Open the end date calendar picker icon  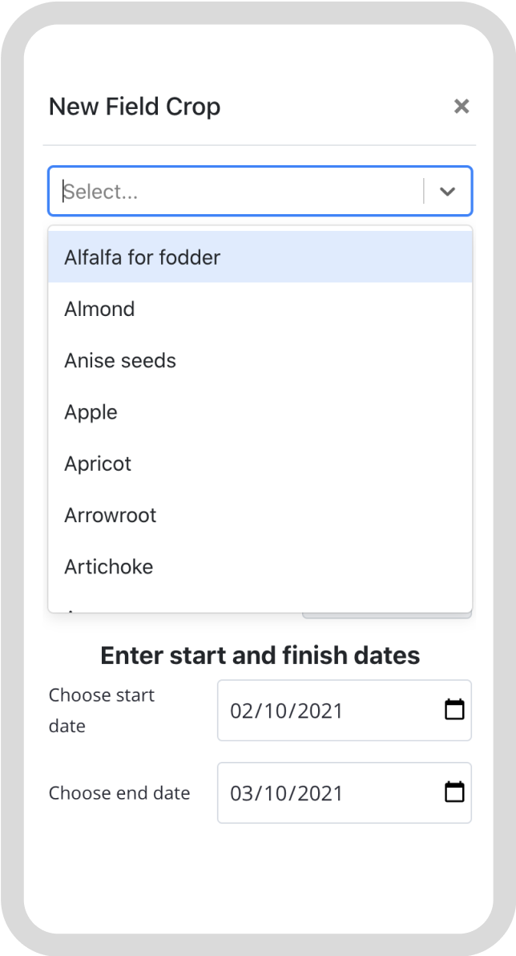(x=454, y=792)
